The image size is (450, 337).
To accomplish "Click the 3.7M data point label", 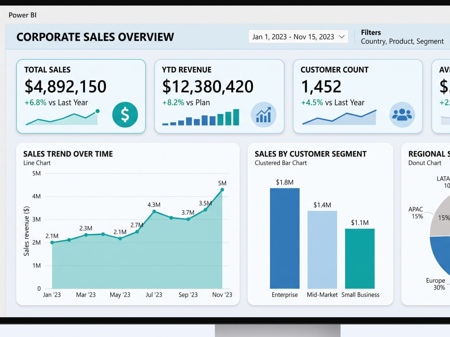I will [x=188, y=213].
